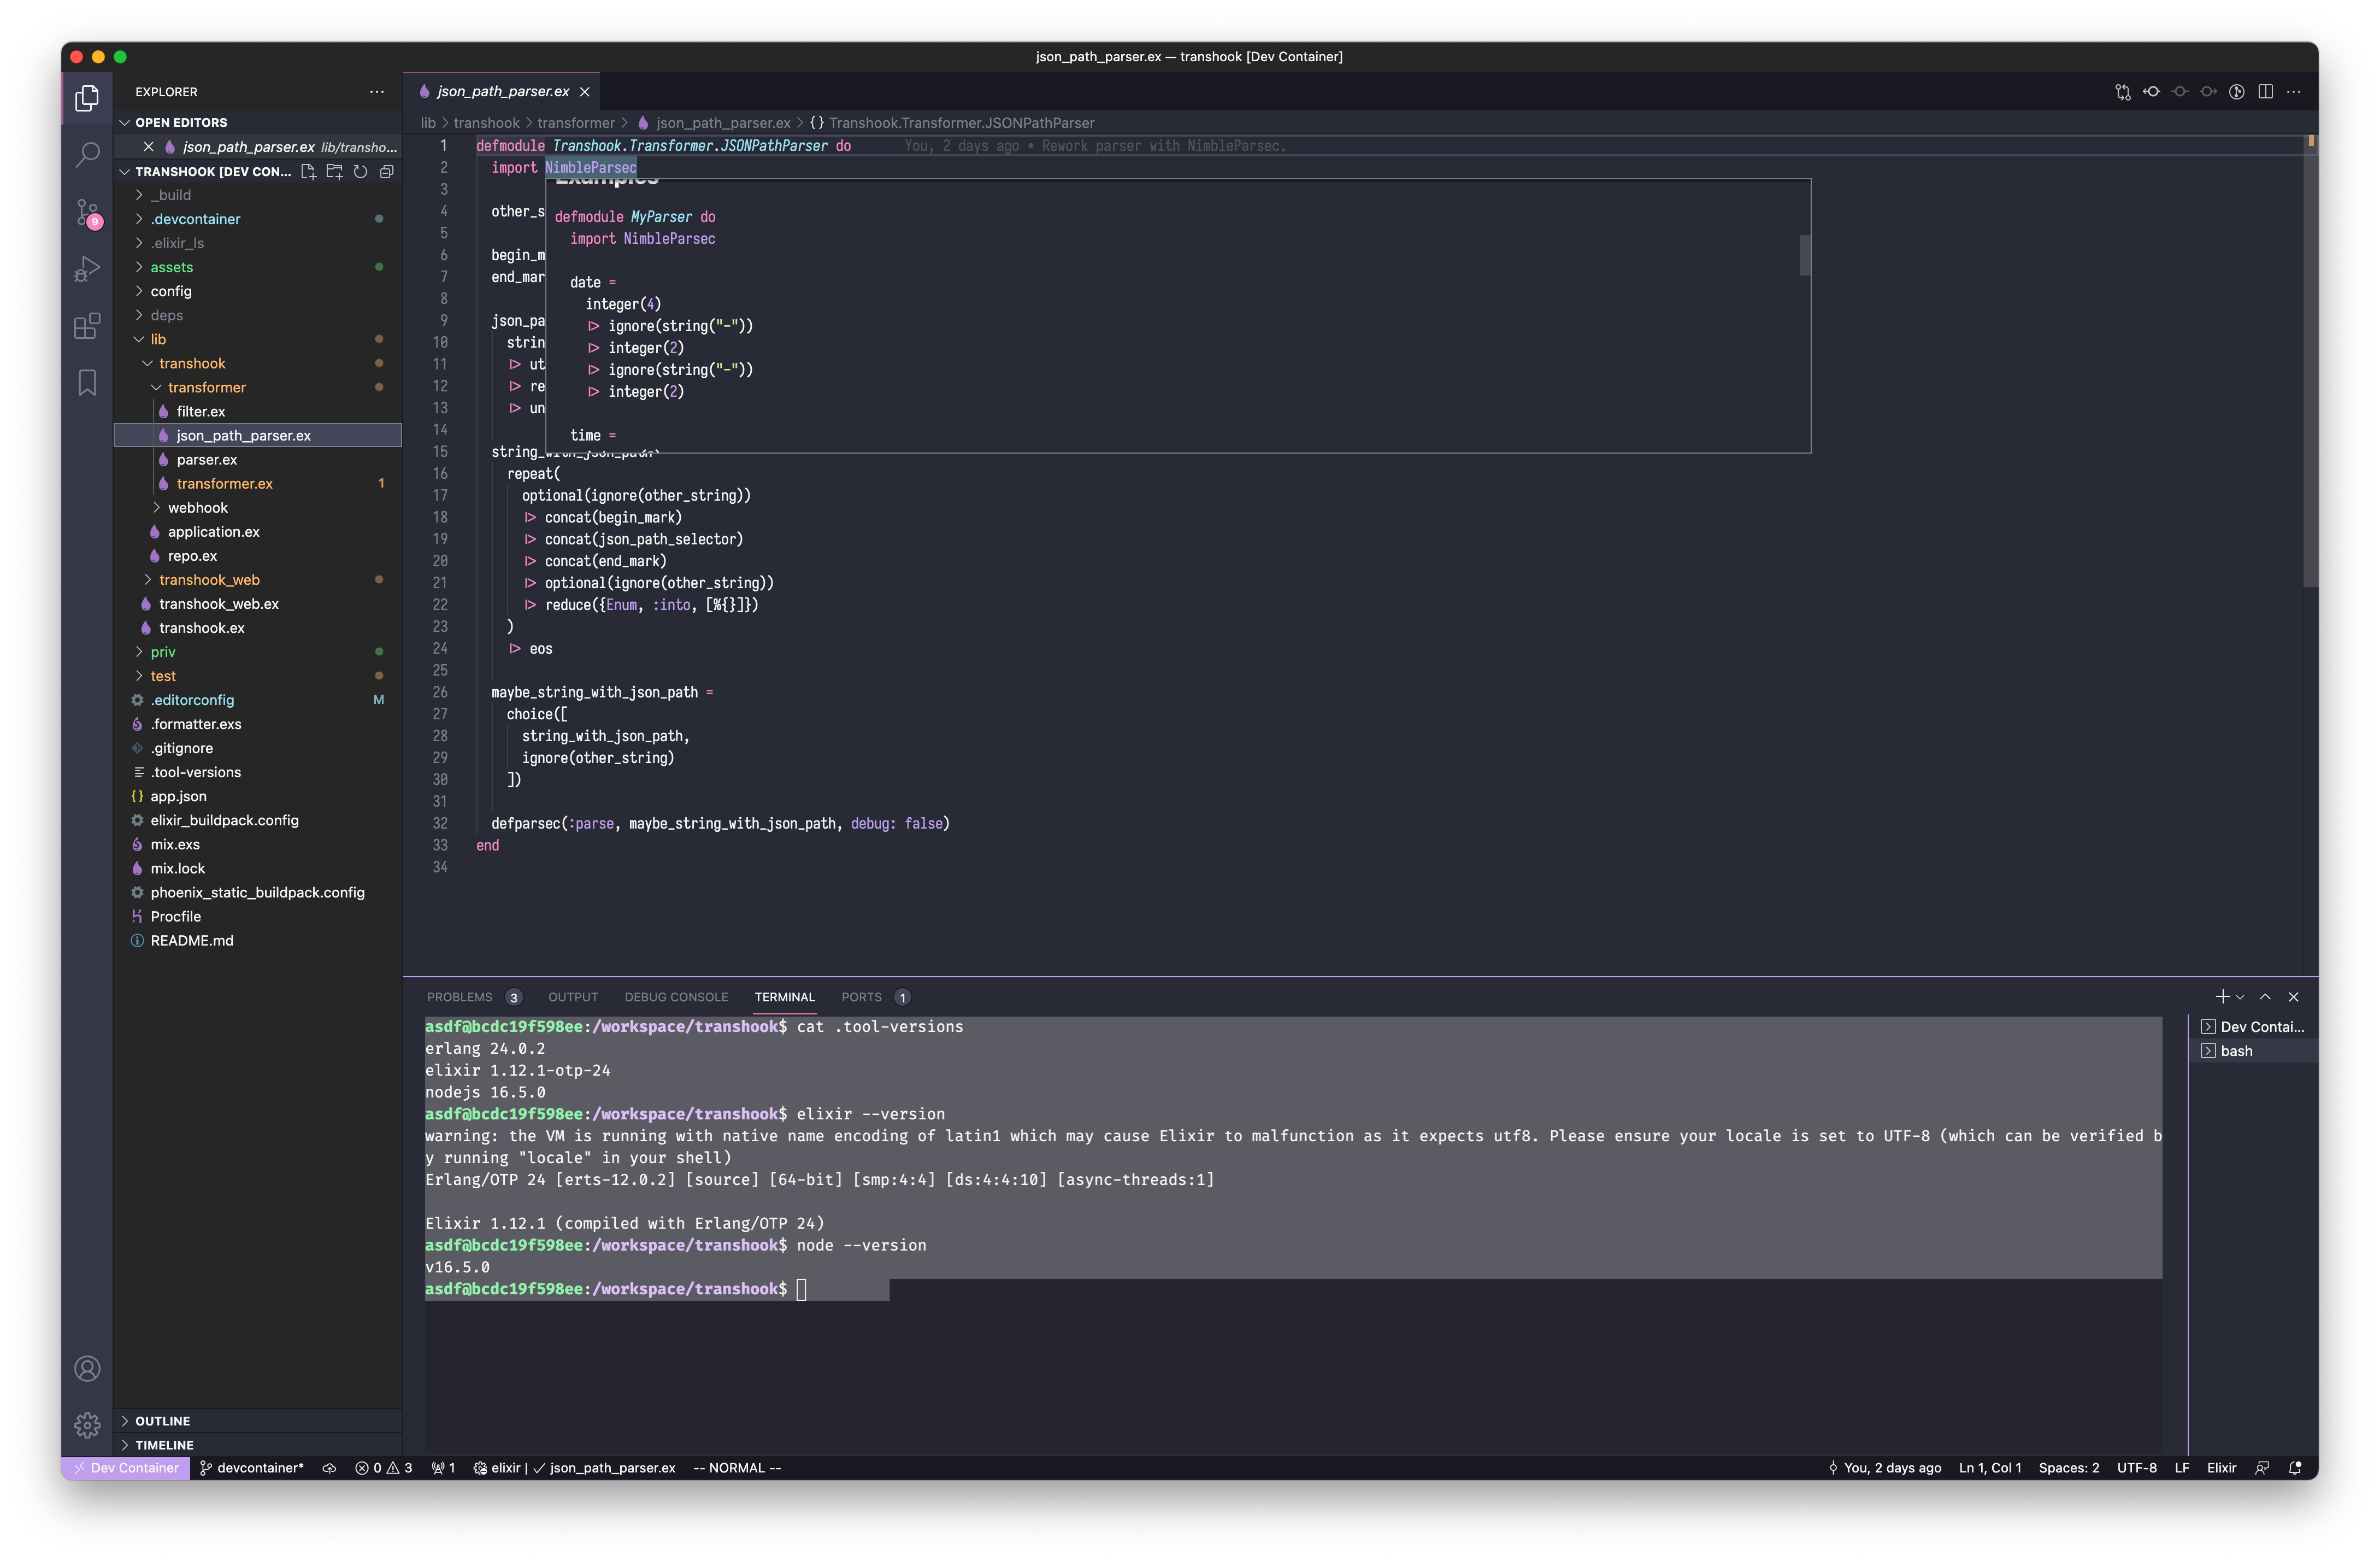Show errors and warnings in status bar

pos(383,1467)
